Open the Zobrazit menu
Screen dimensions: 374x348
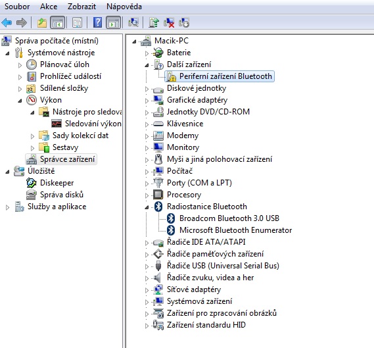[82, 7]
